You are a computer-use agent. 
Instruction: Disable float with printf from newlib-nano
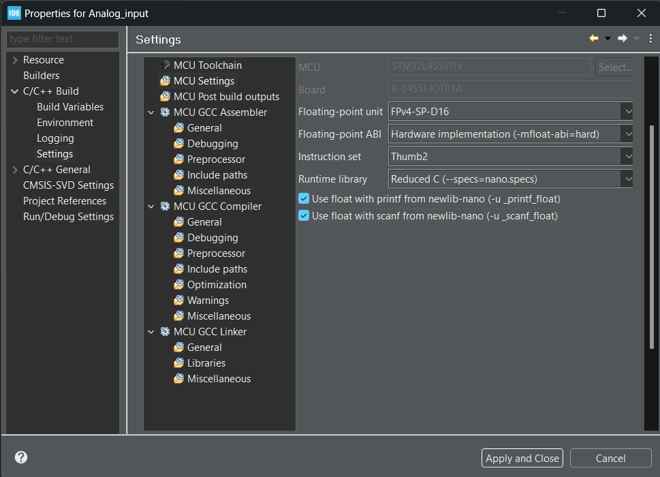304,199
